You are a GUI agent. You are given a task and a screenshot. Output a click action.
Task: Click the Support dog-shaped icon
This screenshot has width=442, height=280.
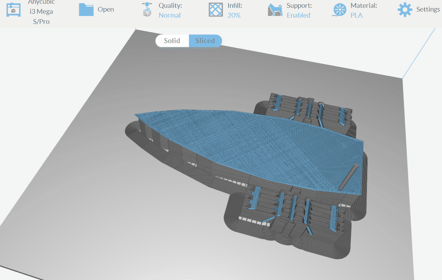275,10
